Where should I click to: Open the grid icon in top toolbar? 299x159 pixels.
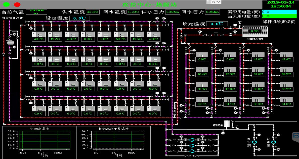tap(209, 2)
